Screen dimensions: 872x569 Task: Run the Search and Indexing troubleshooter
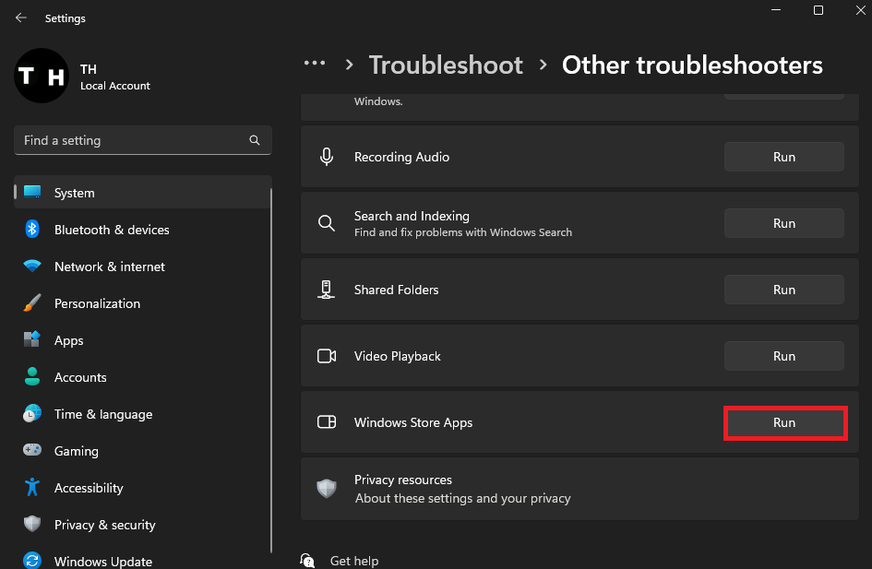(783, 223)
